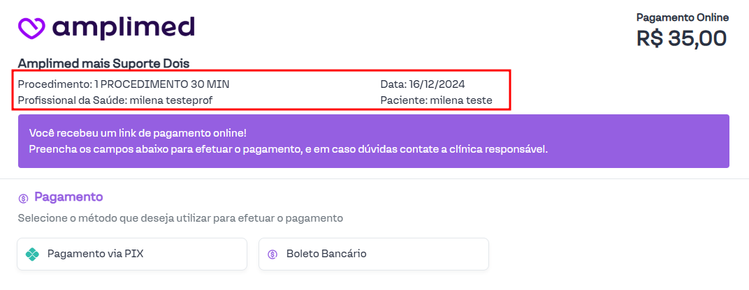The image size is (749, 290).
Task: Click 'Preencha os campos abaixo' banner line
Action: point(289,149)
